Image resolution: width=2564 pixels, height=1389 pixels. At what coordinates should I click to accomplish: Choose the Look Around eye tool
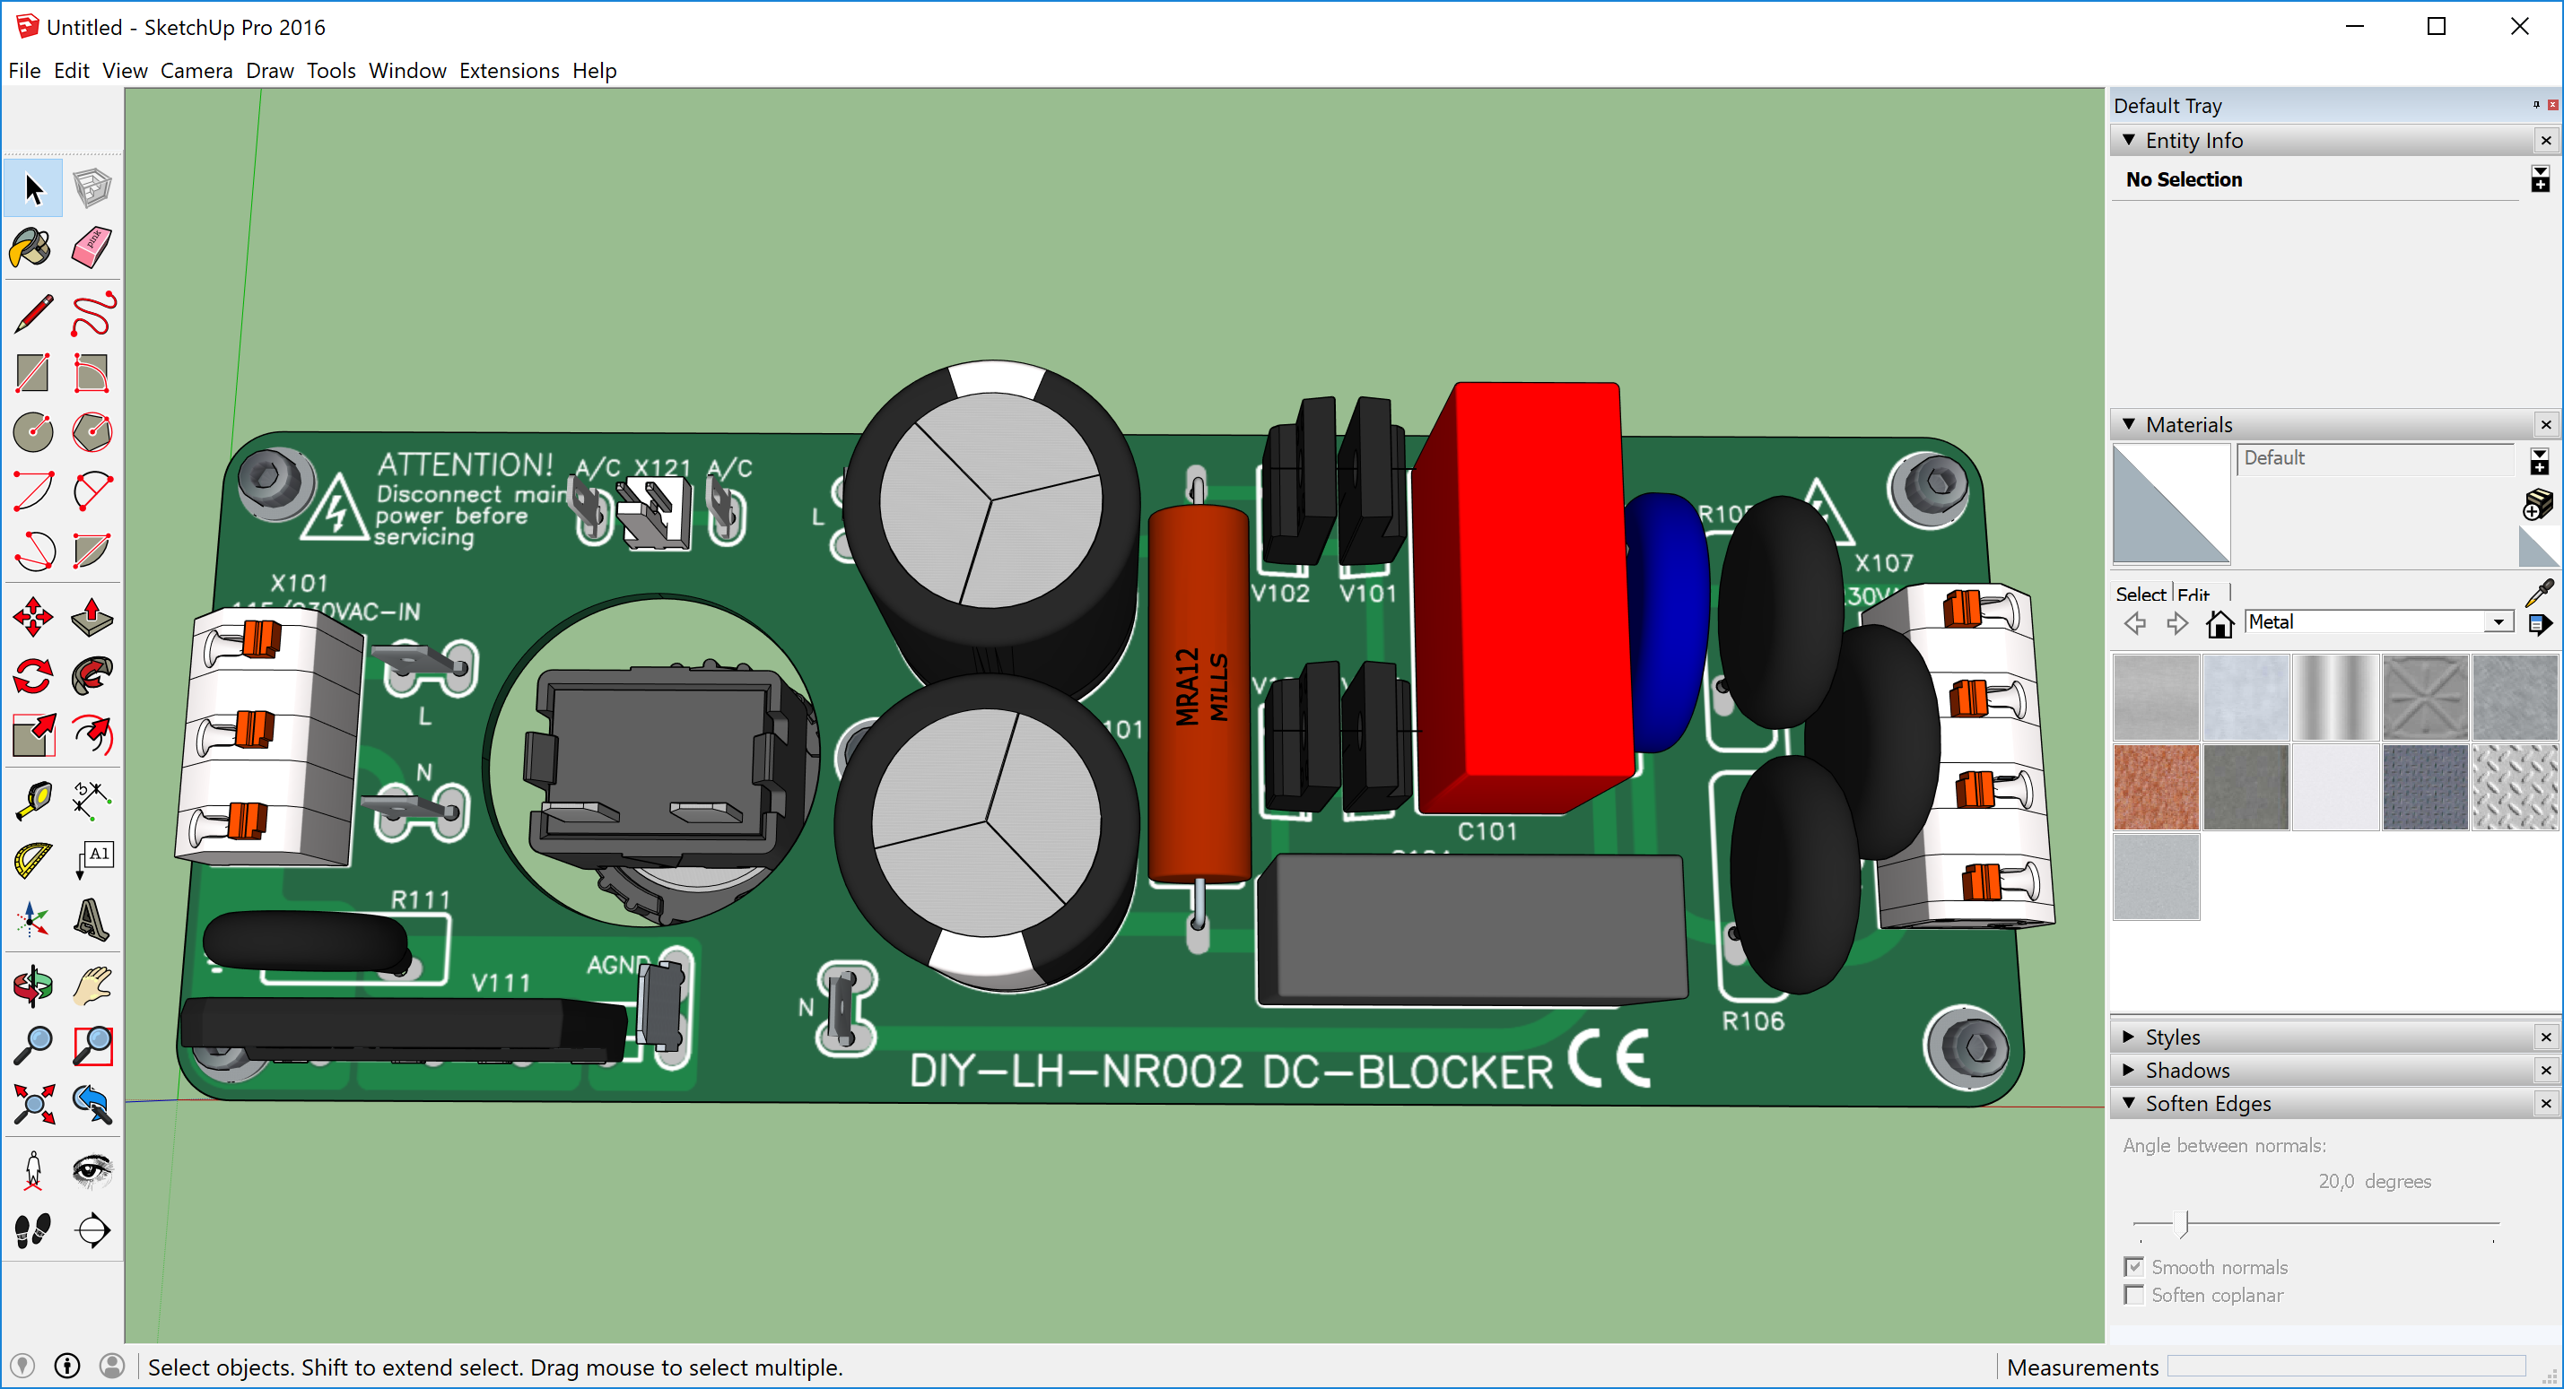pos(92,1171)
